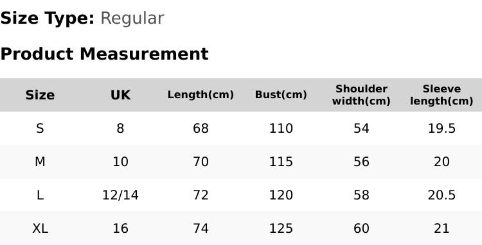Select the size S row label

click(40, 128)
